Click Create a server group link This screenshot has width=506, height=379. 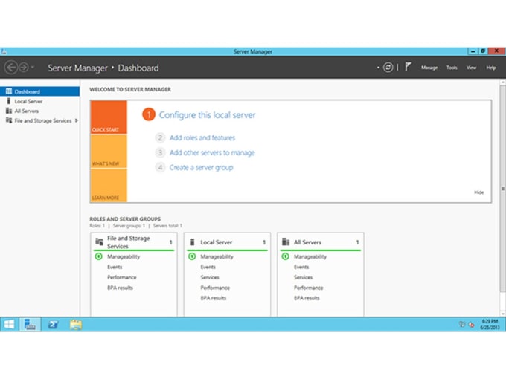[201, 168]
